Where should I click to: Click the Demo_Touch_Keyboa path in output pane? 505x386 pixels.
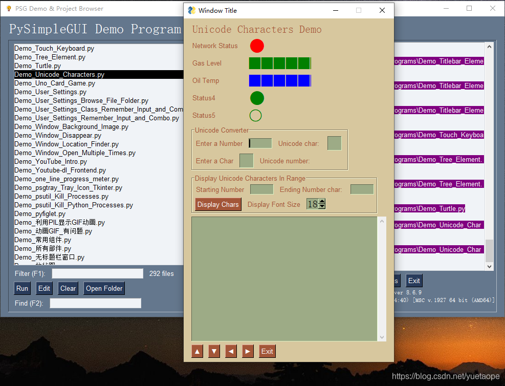point(439,135)
